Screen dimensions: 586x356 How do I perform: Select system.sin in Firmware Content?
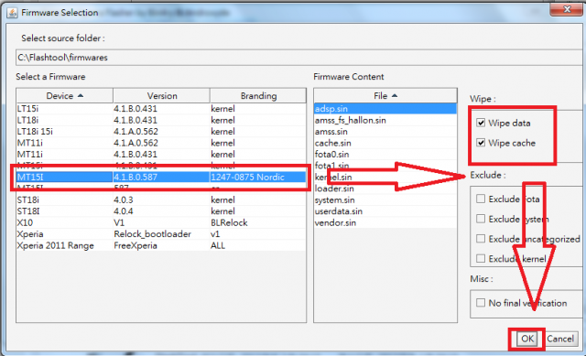[x=385, y=200]
